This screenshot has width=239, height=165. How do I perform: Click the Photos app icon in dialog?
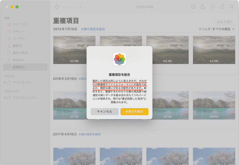119,59
